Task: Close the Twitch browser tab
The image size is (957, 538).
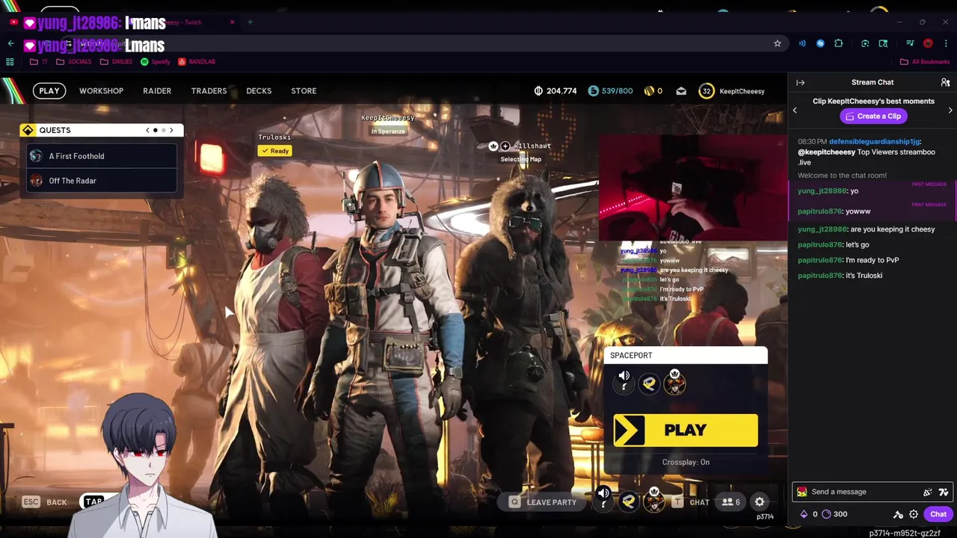Action: pos(232,22)
